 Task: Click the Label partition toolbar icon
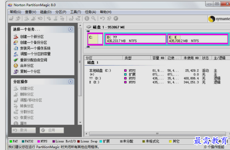click(x=49, y=19)
